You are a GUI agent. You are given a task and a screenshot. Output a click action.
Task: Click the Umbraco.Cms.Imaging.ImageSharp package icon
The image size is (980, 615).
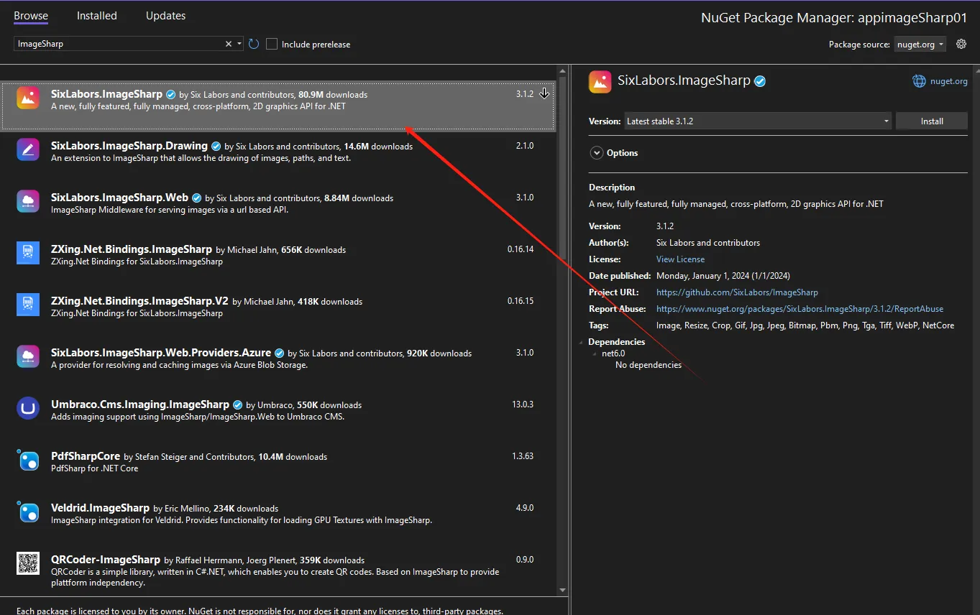tap(28, 408)
